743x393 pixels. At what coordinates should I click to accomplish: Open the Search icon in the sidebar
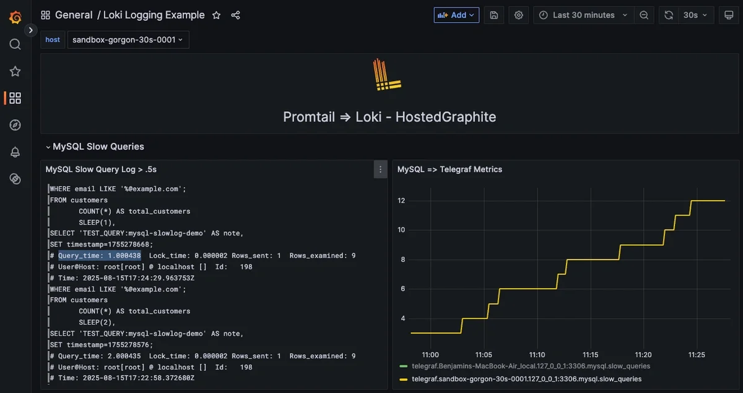point(15,44)
